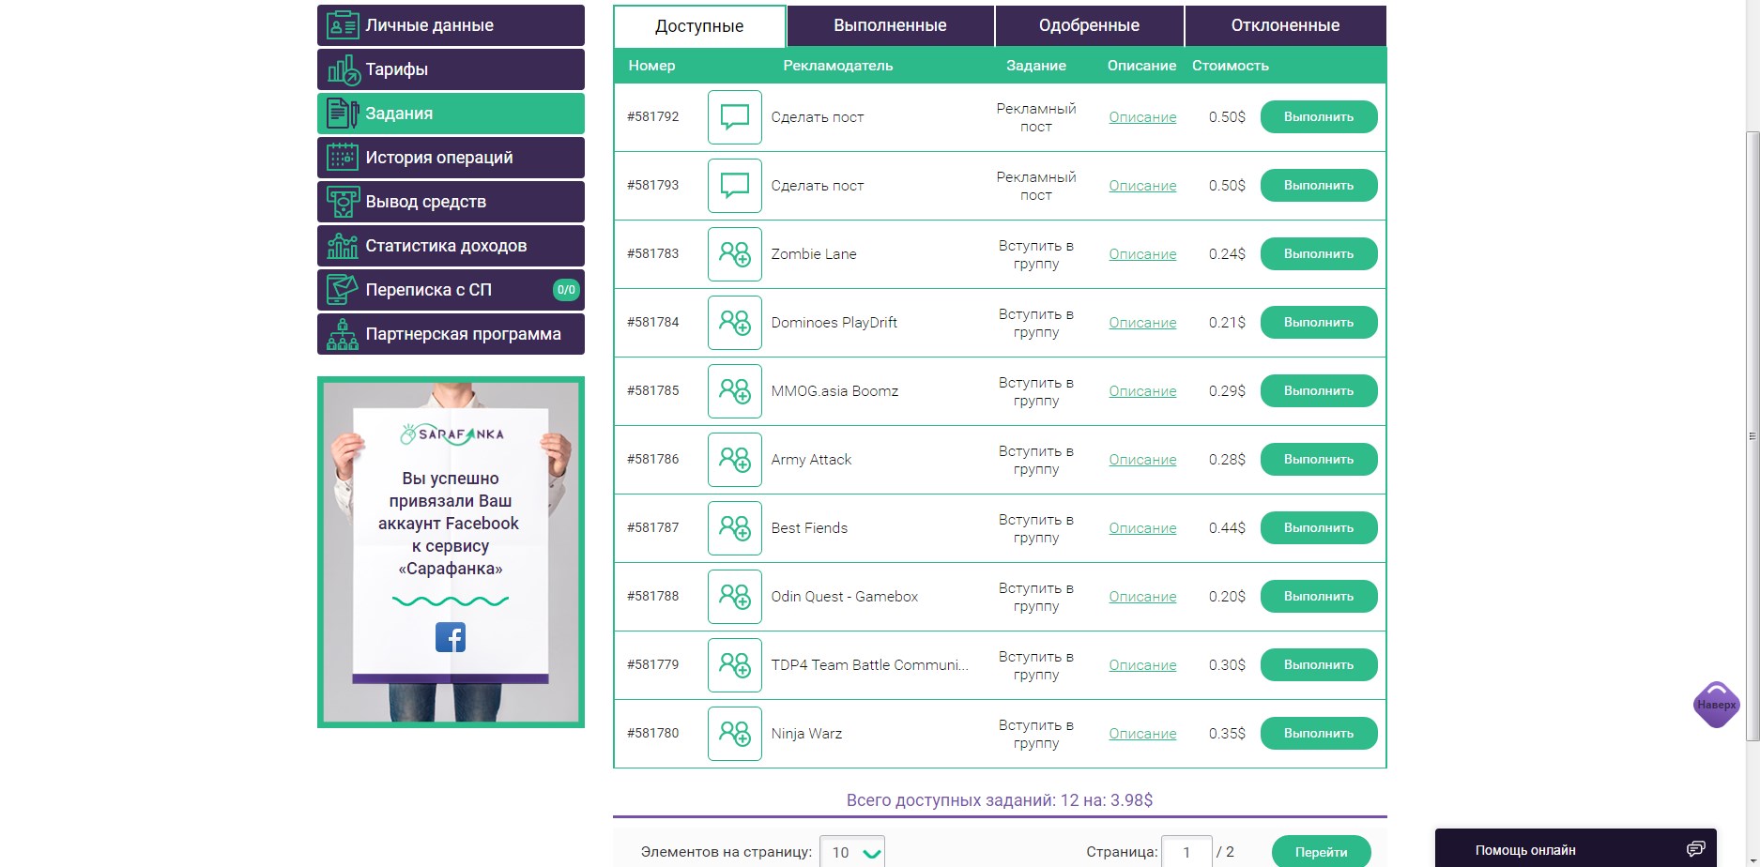
Task: Click the Партнерская программа hierarchy icon
Action: [342, 334]
